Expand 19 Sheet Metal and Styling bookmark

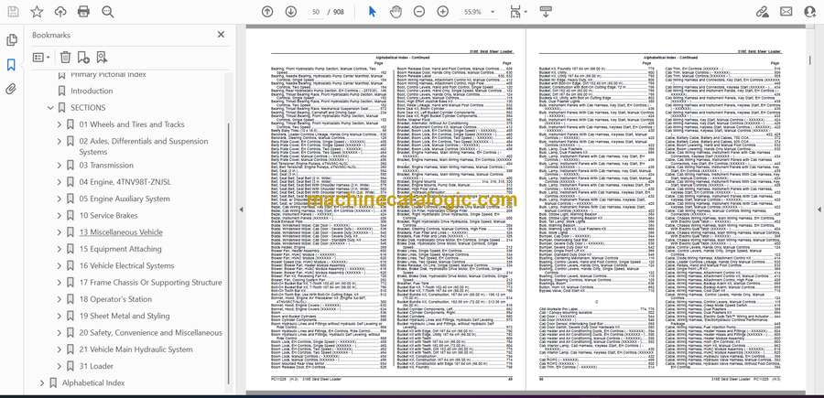pyautogui.click(x=59, y=316)
